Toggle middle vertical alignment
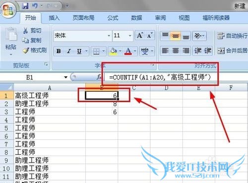Image resolution: width=248 pixels, height=183 pixels. click(x=176, y=36)
